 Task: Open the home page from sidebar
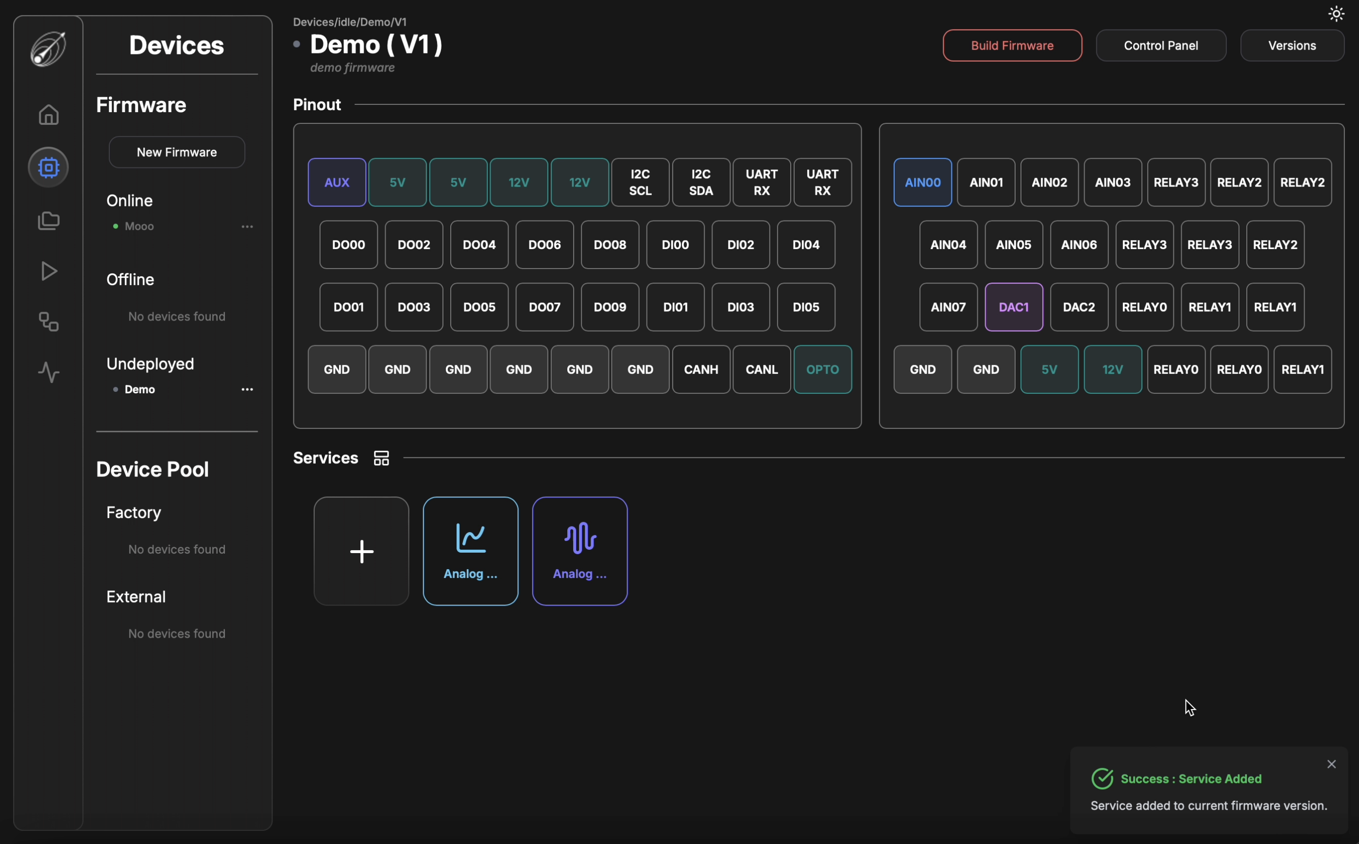(x=49, y=115)
